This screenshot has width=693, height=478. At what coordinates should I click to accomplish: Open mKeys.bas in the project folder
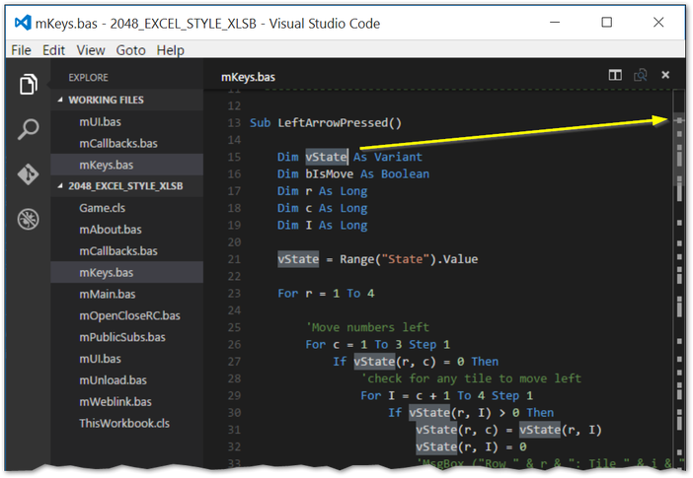click(126, 273)
